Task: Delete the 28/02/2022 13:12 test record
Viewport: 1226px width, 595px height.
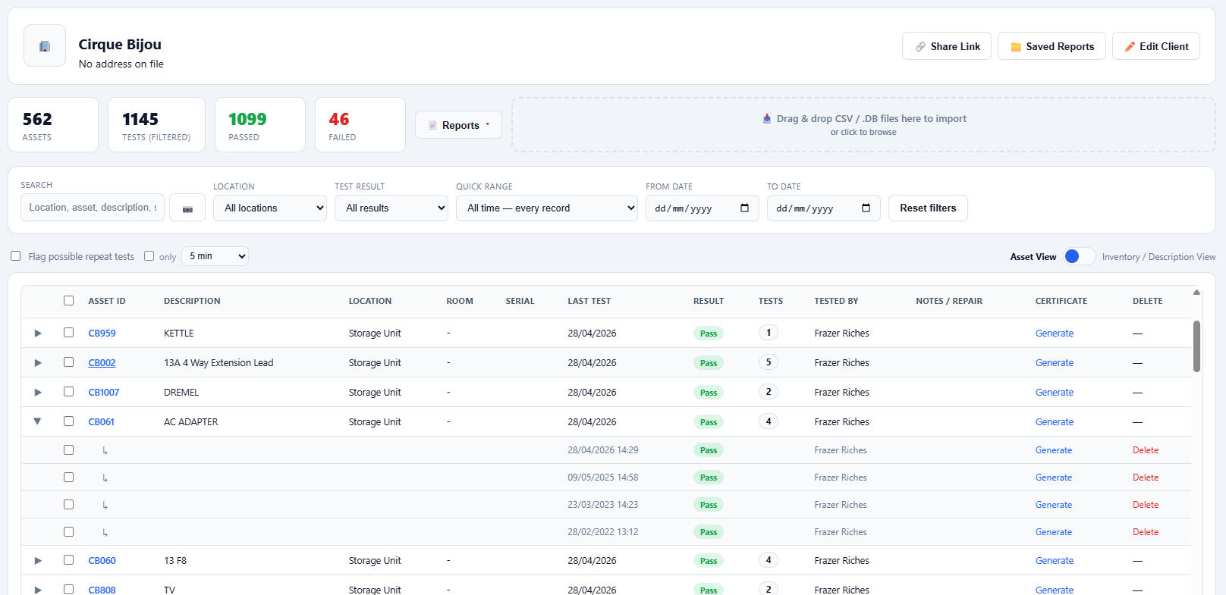Action: click(1146, 532)
